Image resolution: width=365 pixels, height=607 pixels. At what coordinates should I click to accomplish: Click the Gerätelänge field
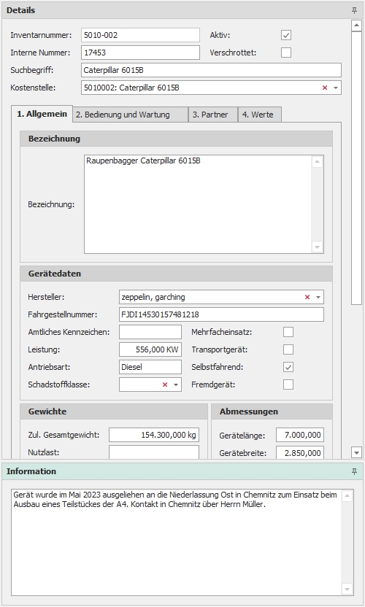pyautogui.click(x=300, y=435)
